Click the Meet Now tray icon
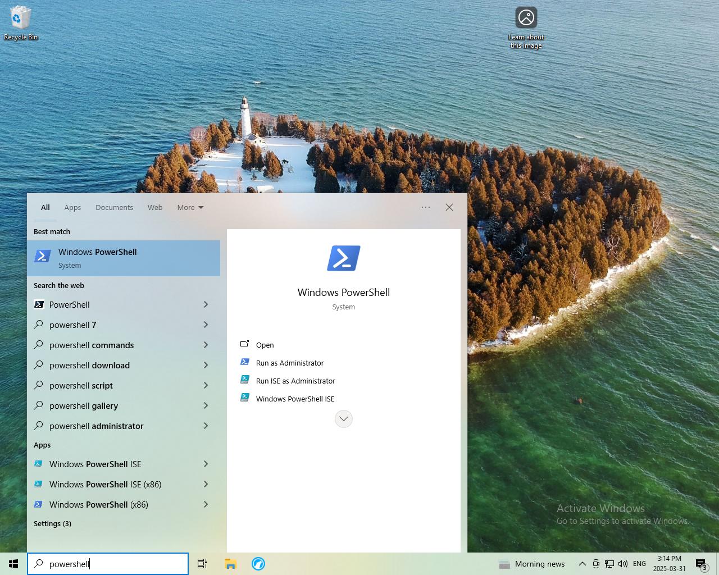 tap(596, 564)
